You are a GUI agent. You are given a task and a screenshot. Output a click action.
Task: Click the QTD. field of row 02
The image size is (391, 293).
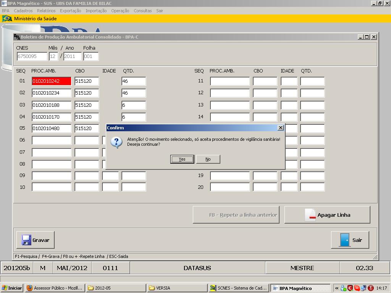coord(134,93)
